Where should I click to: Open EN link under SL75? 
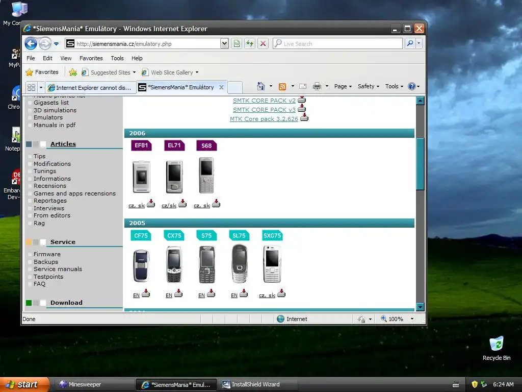[234, 296]
